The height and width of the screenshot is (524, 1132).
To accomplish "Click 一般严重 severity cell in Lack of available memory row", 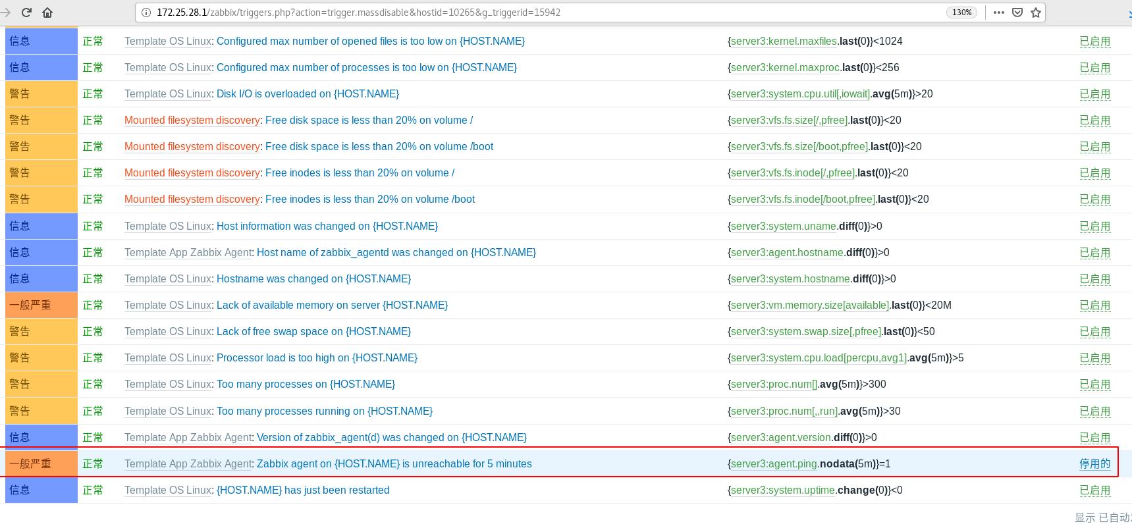I will [41, 305].
